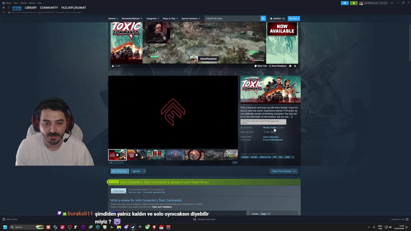This screenshot has width=411, height=231.
Task: Go back with the navigation arrow
Action: [x=4, y=8]
